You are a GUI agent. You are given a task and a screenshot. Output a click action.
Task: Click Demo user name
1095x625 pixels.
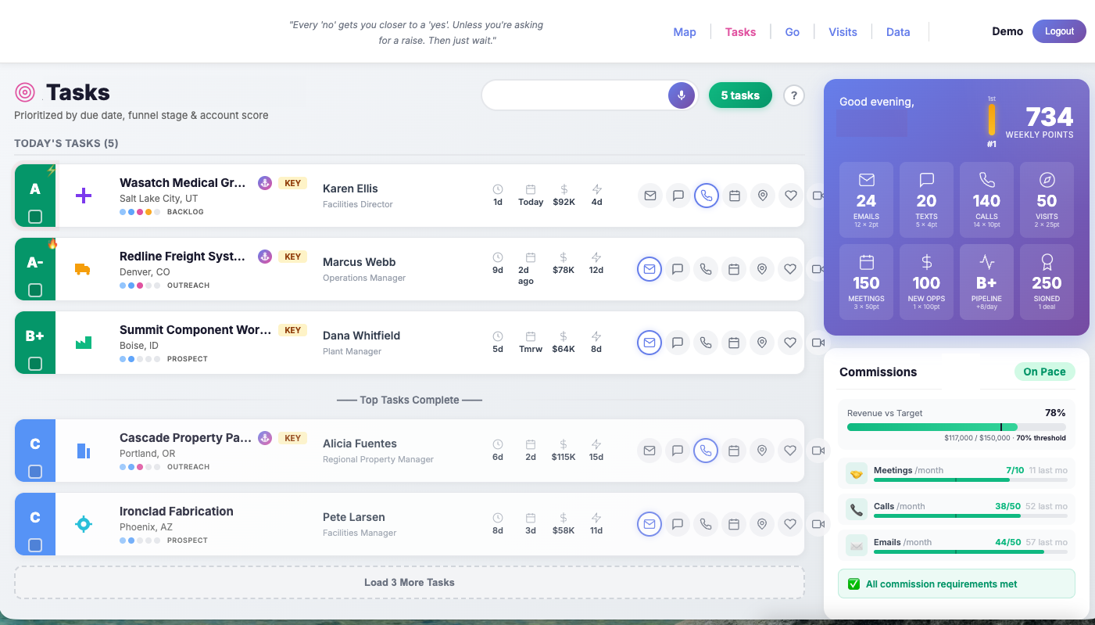[x=1007, y=31]
